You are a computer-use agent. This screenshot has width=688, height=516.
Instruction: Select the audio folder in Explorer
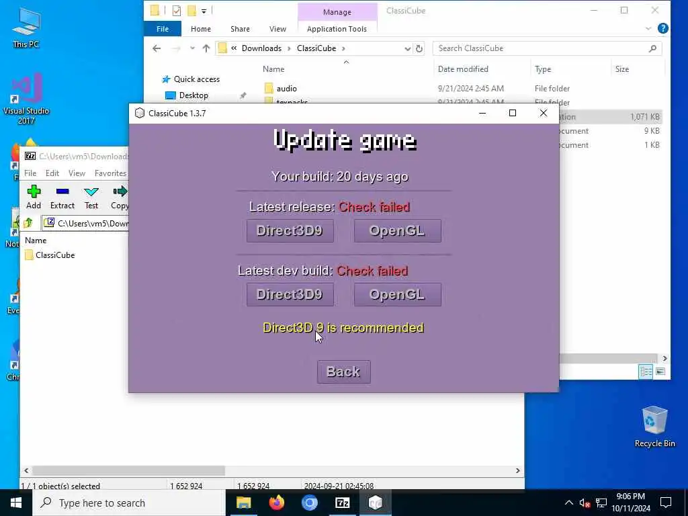pyautogui.click(x=286, y=89)
